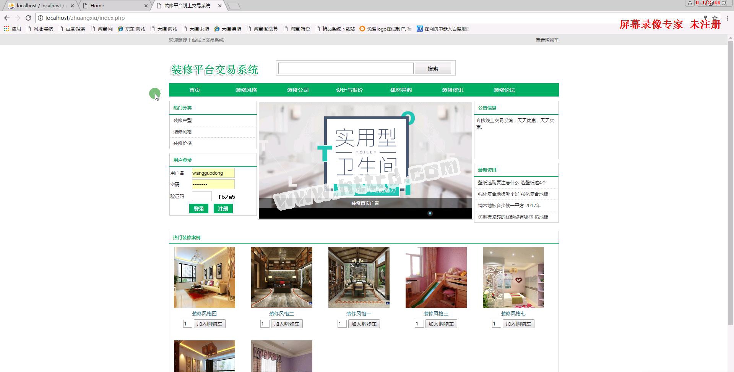Screen dimensions: 734x372
Task: Open the 装修风格四 thumbnail image
Action: click(205, 277)
